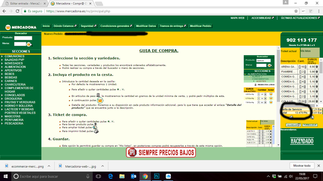Switch to Photoshop in taskbar
323x181 pixels.
pyautogui.click(x=156, y=176)
